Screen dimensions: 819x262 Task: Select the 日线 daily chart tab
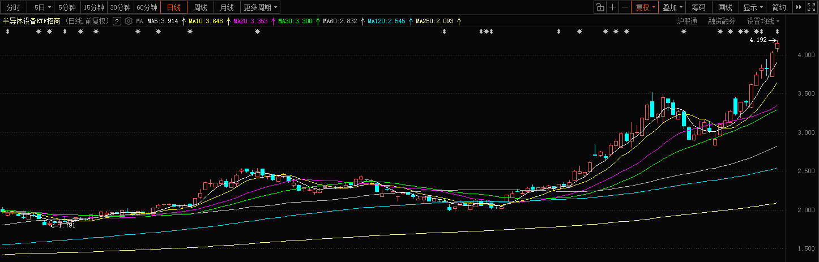[174, 7]
